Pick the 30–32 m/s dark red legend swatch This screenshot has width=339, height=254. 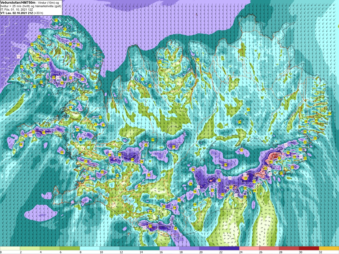coord(309,248)
